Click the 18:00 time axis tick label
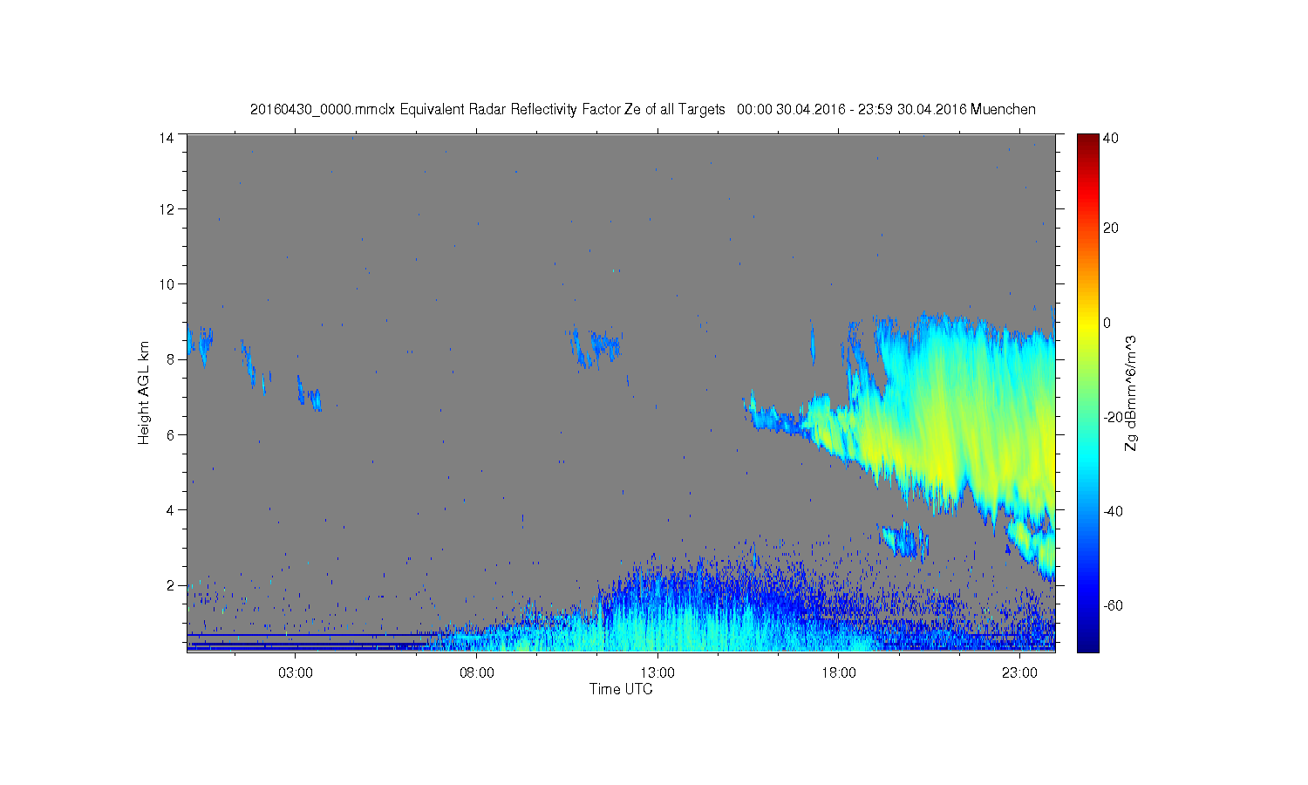 (839, 673)
